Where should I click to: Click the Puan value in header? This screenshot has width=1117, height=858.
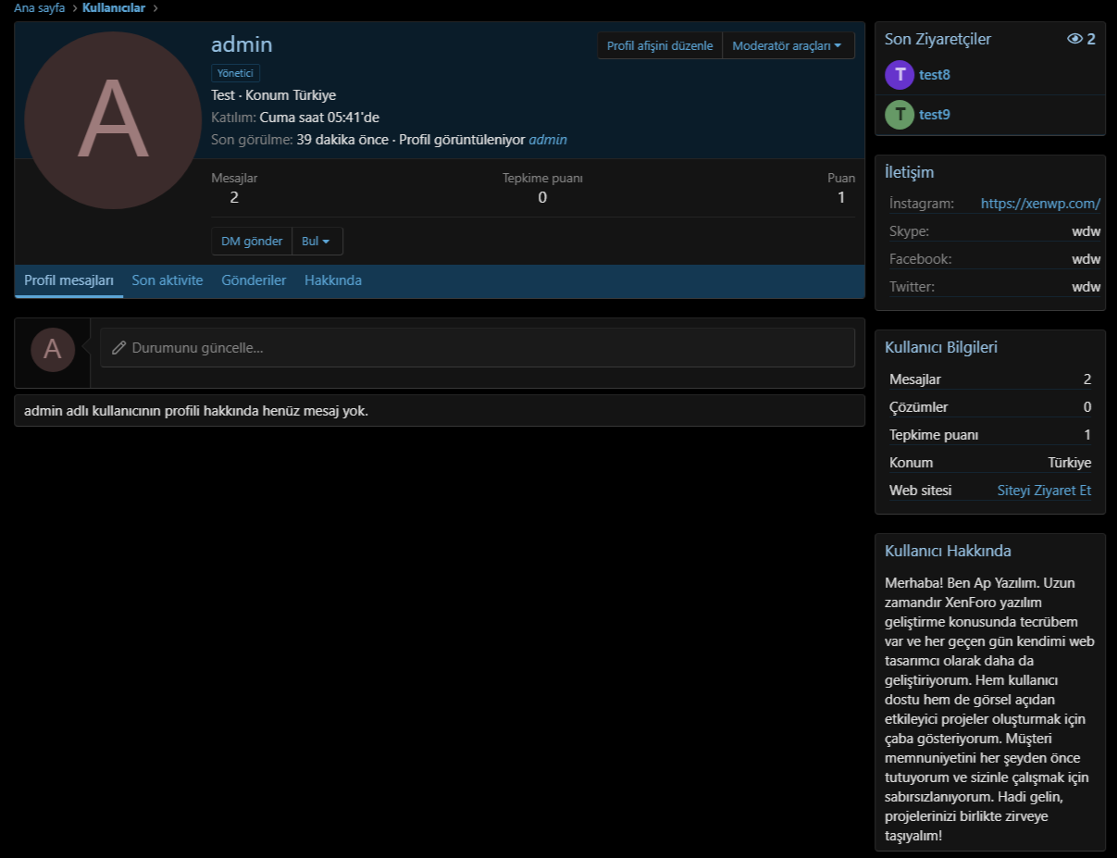(x=841, y=197)
